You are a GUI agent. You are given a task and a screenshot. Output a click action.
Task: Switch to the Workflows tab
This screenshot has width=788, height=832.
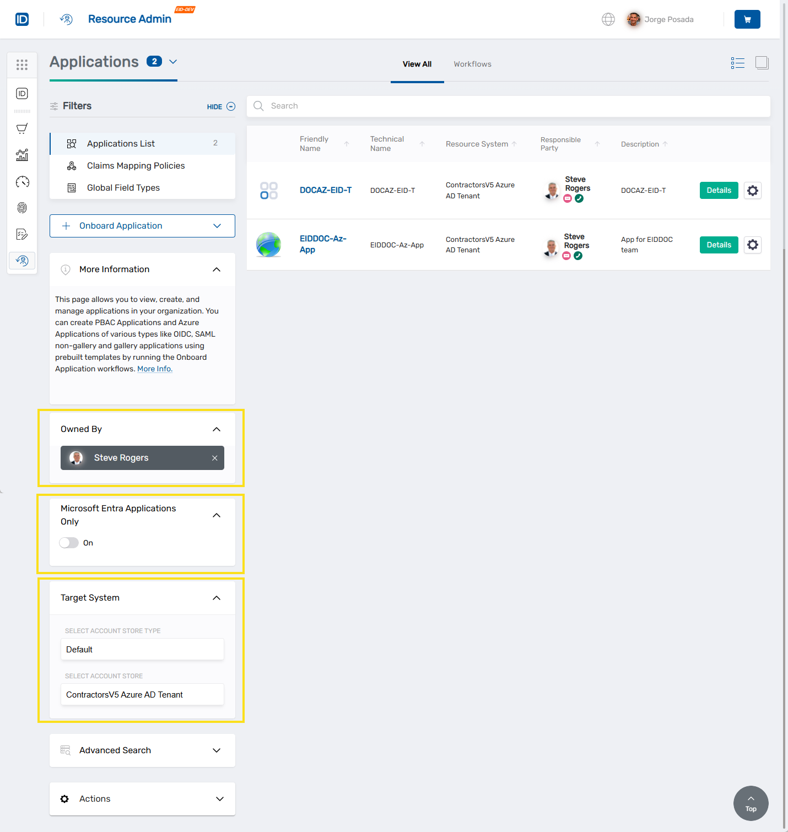coord(472,64)
